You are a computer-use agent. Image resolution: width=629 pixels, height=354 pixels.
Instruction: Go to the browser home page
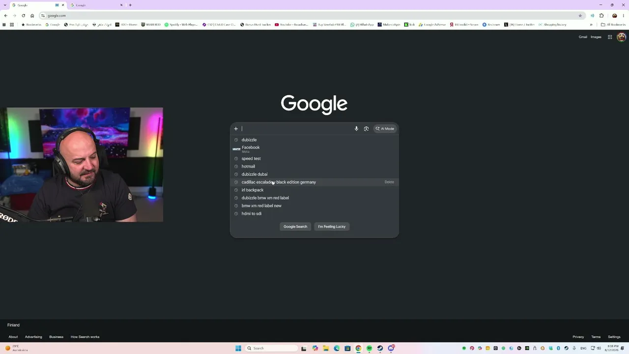[32, 16]
